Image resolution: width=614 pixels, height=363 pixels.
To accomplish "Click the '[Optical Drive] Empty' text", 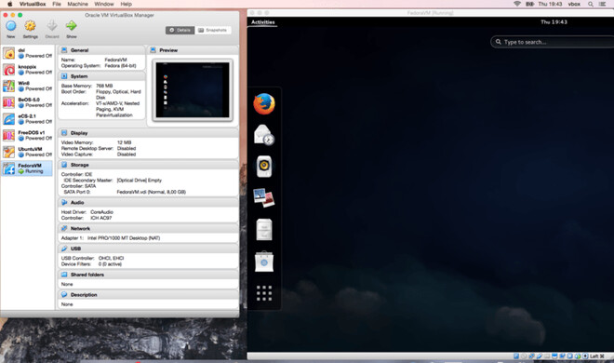I will coord(139,181).
